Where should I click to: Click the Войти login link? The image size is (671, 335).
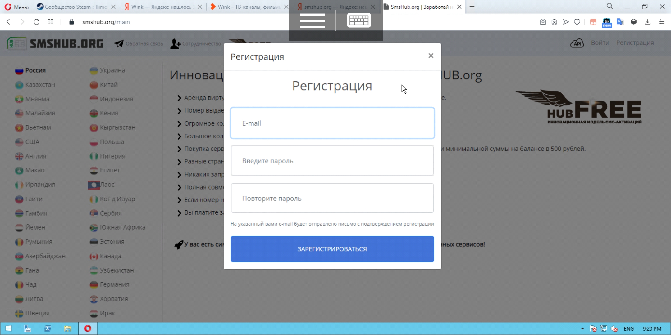pyautogui.click(x=600, y=43)
